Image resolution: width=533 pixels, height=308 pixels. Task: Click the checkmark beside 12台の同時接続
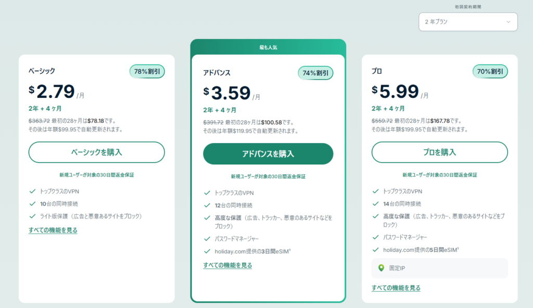(x=207, y=206)
